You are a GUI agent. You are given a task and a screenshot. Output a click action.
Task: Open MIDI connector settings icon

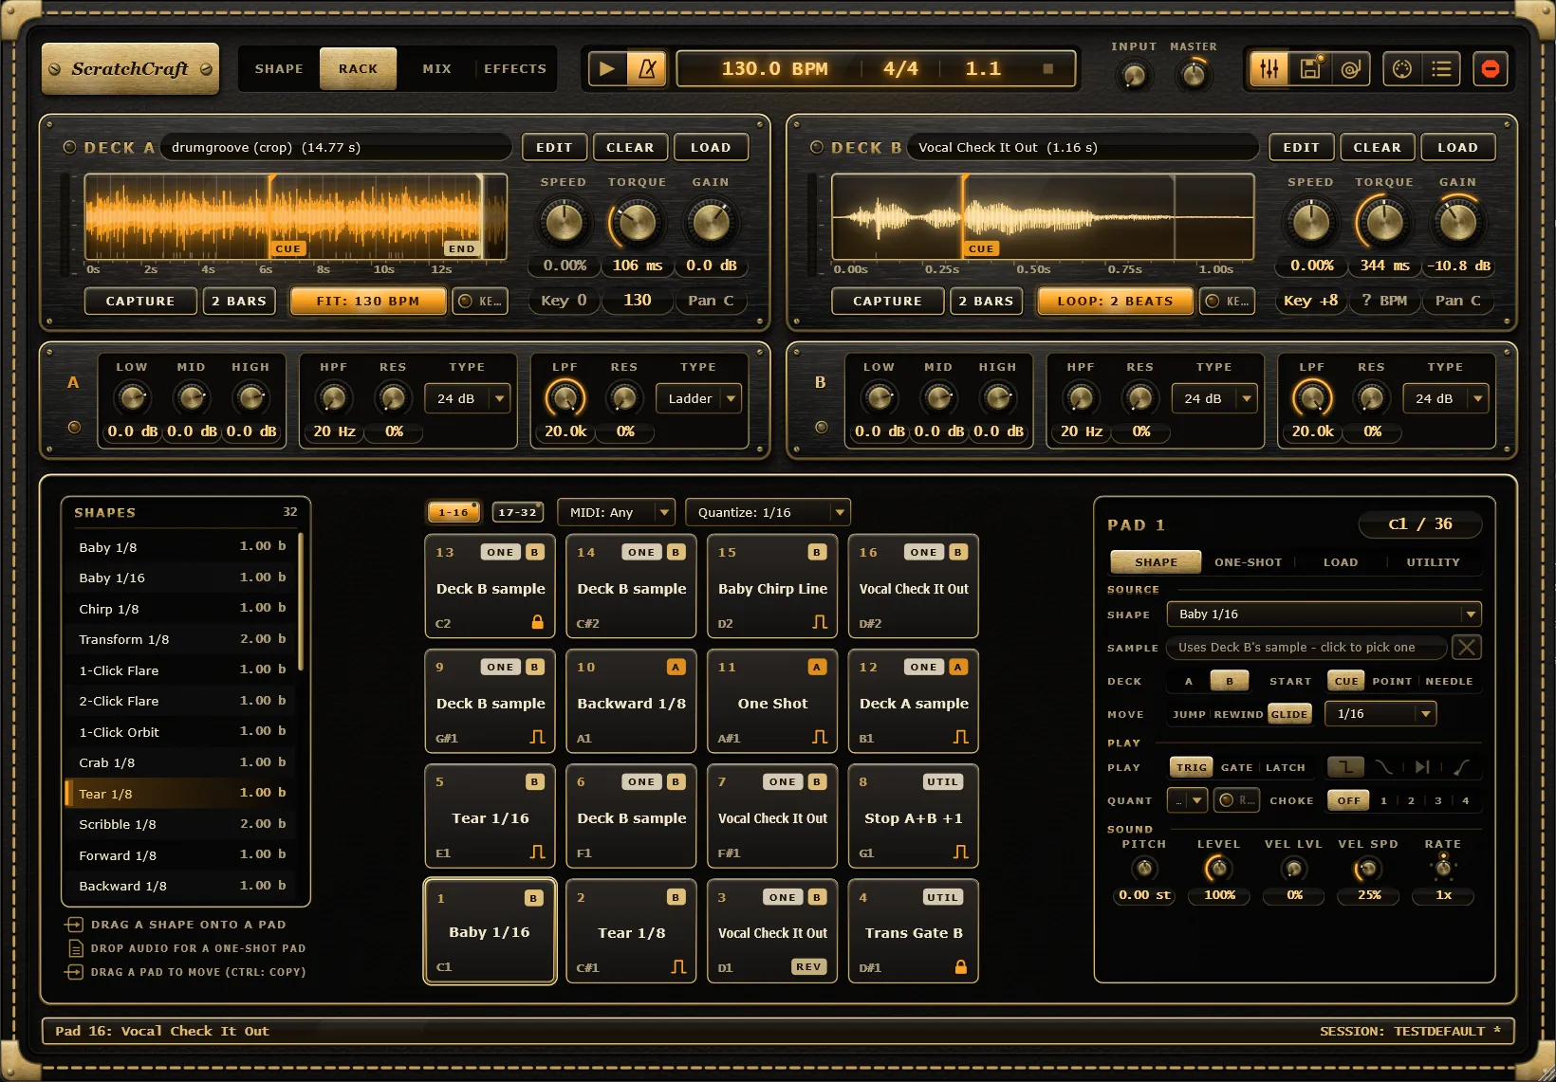point(1401,68)
